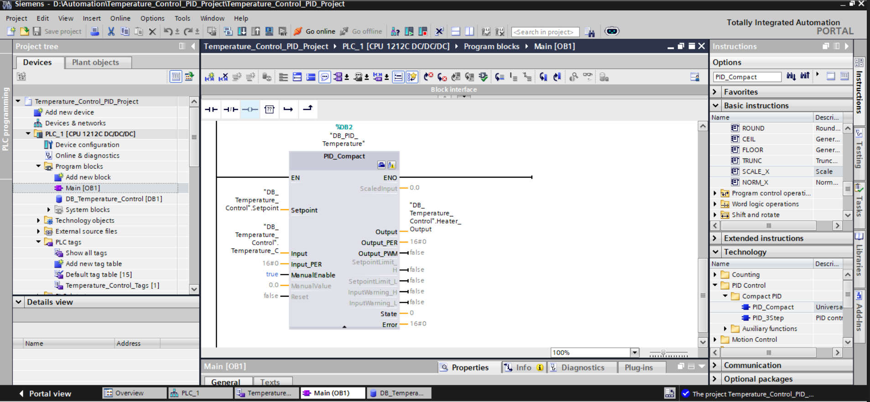Split the editor space vertically
This screenshot has width=870, height=402.
469,31
